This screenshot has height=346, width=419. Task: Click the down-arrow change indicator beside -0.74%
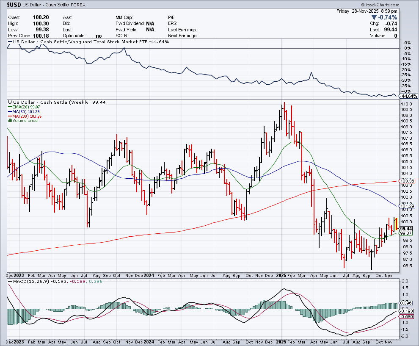[374, 17]
